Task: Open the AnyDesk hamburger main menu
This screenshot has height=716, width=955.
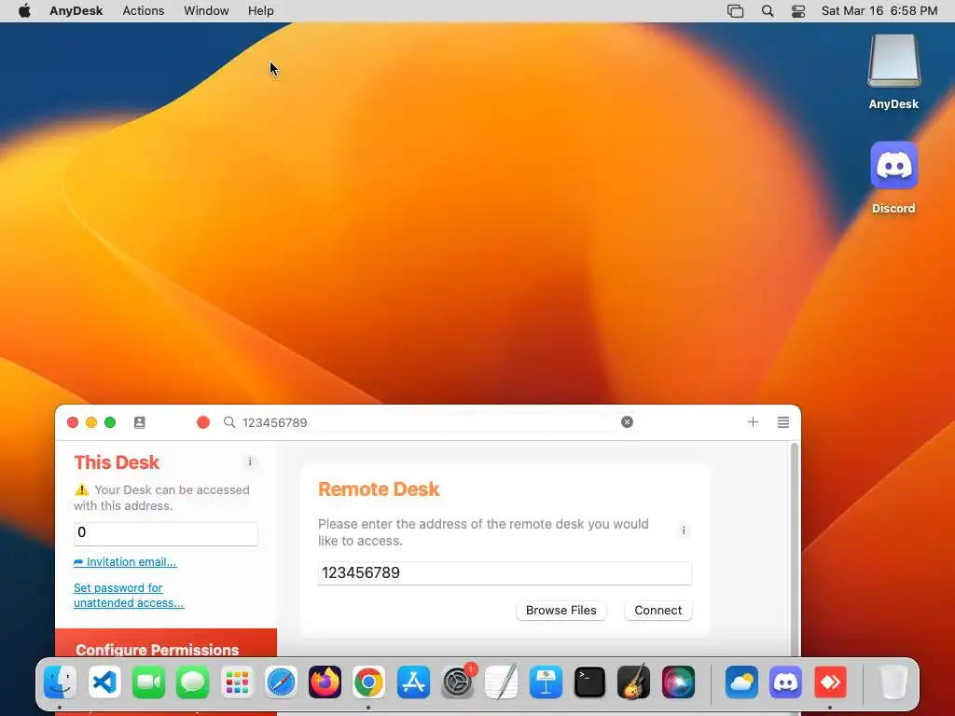Action: click(x=783, y=422)
